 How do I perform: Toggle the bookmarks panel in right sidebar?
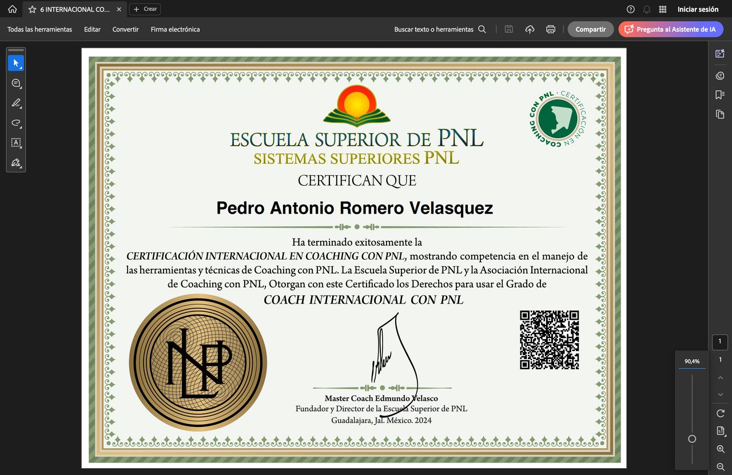pyautogui.click(x=720, y=95)
